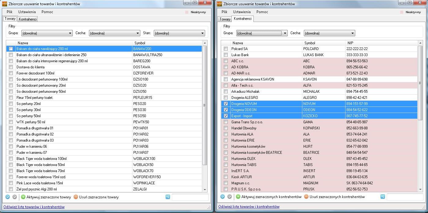Check the box for Hurtownia TABIS

tap(226, 165)
